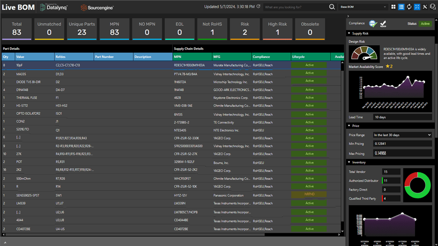438x246 pixels.
Task: Click the Authorized Distributor value field
Action: pyautogui.click(x=391, y=181)
